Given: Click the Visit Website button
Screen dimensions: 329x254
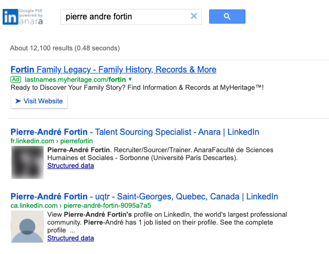Looking at the screenshot, I should 39,101.
